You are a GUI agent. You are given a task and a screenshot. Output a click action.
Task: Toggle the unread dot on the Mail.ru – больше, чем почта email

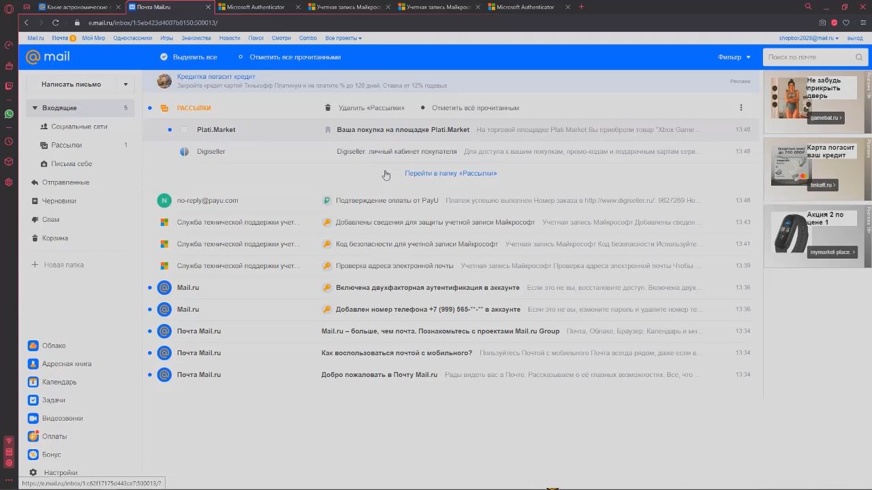coord(150,331)
